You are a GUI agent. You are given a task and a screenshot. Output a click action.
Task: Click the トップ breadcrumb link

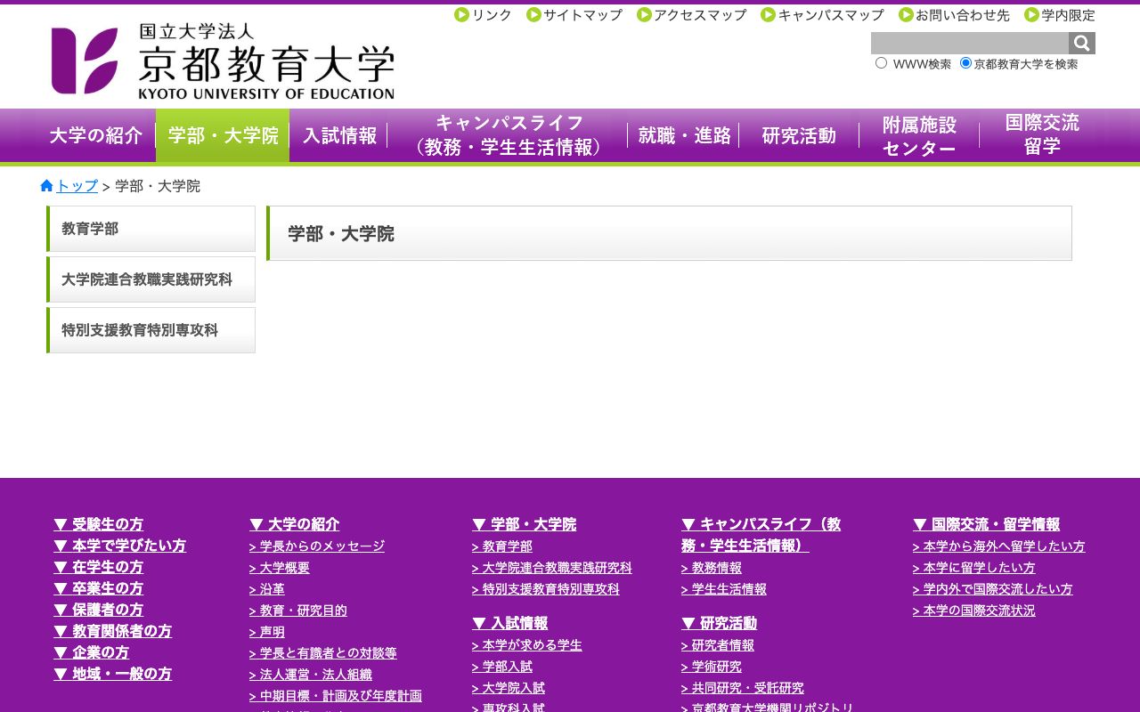tap(77, 185)
